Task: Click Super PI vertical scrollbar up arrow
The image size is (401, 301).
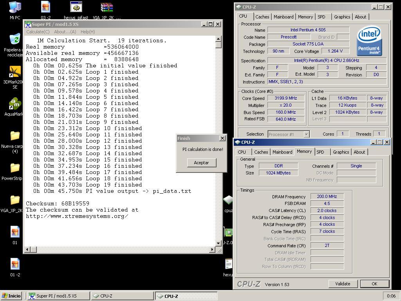Action: [219, 39]
